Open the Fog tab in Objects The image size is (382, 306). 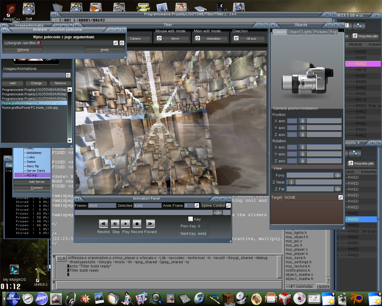pos(333,32)
